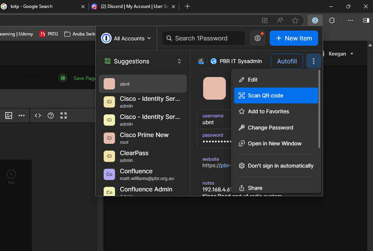This screenshot has width=373, height=251.
Task: Expand the Suggestions category selector
Action: pyautogui.click(x=143, y=61)
